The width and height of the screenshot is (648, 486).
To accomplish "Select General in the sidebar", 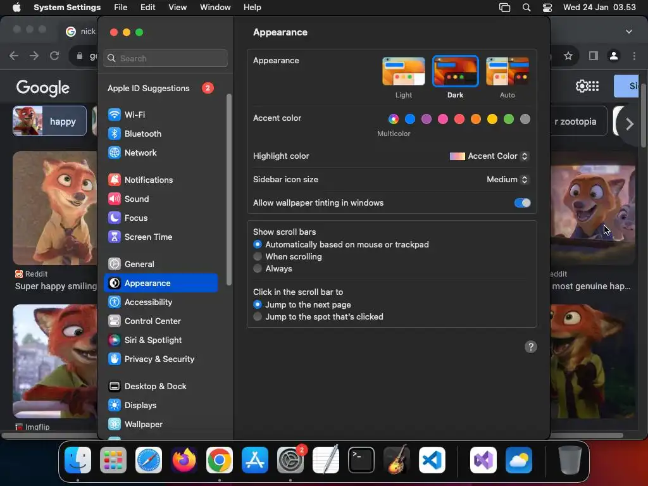I will (x=161, y=264).
